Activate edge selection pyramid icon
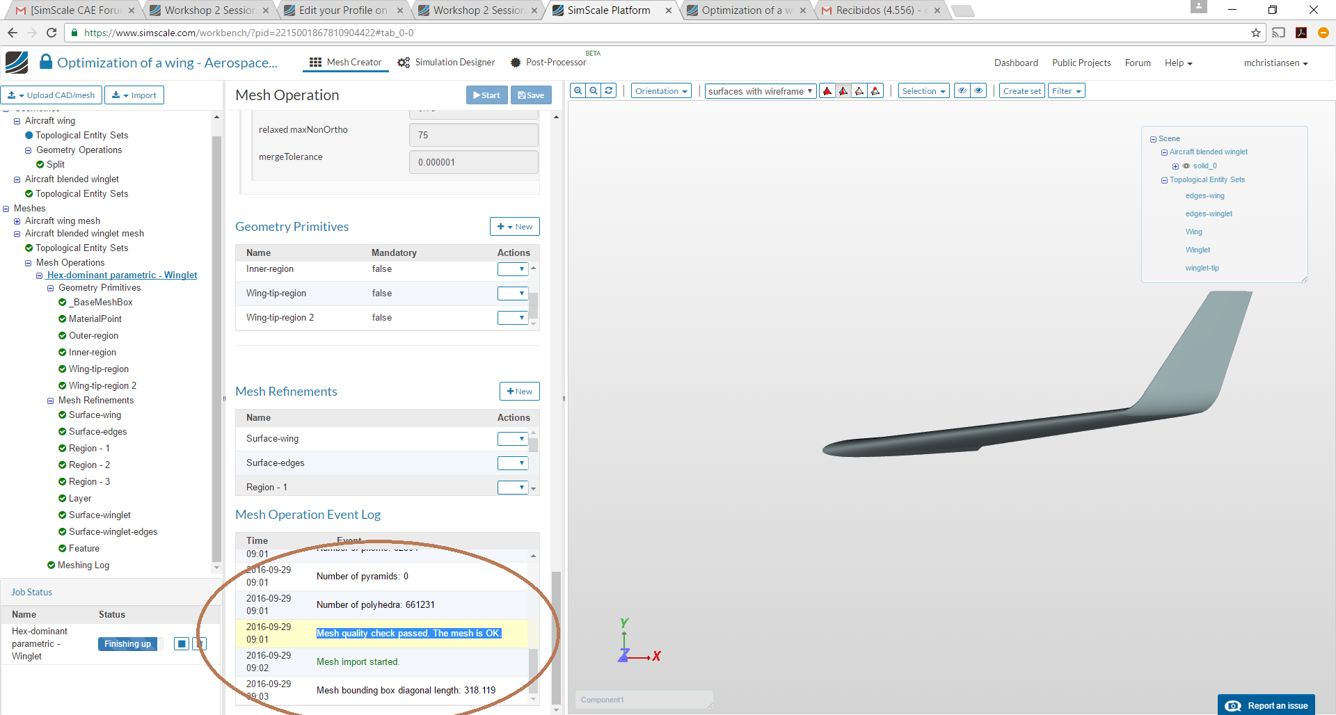 pos(859,91)
